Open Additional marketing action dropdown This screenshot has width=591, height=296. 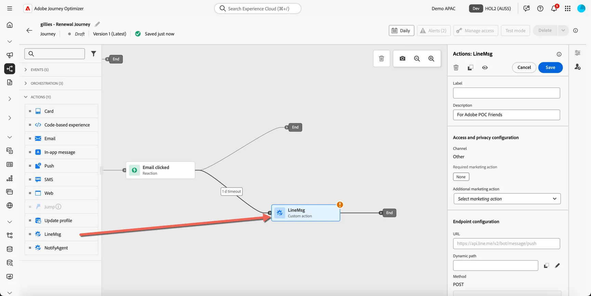[x=507, y=199]
